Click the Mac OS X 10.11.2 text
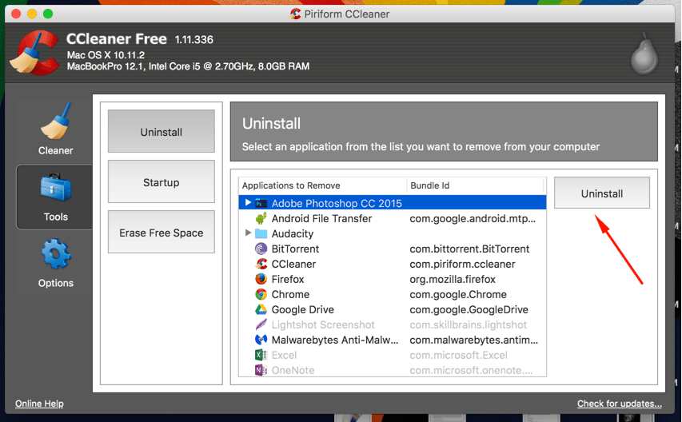 106,55
